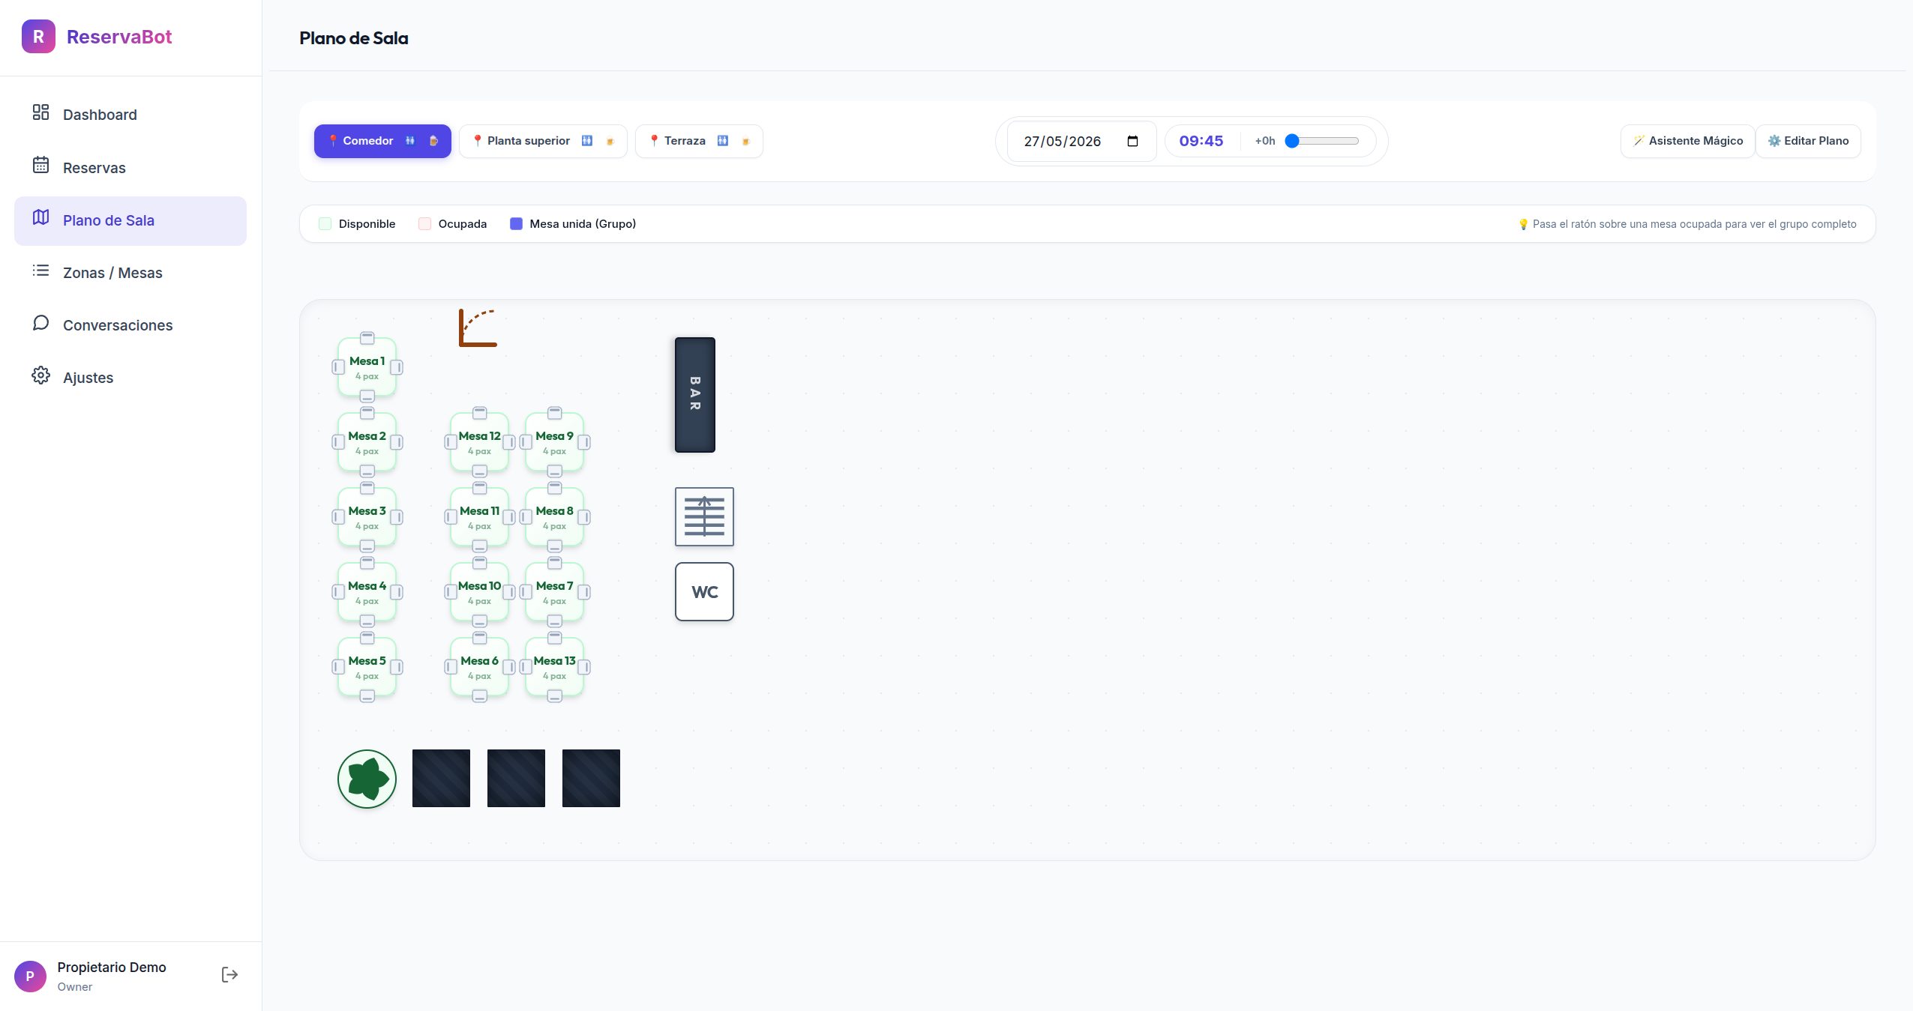The width and height of the screenshot is (1913, 1011).
Task: Select Mesa 13 table
Action: coord(554,667)
